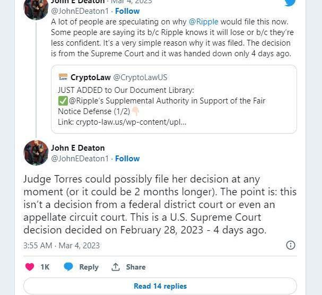Image resolution: width=322 pixels, height=295 pixels.
Task: Click the Reply label text
Action: pos(89,267)
